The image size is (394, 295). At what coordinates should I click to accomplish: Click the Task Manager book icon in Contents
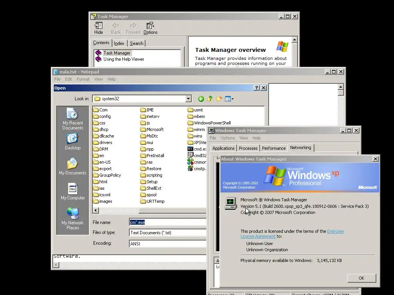[98, 53]
